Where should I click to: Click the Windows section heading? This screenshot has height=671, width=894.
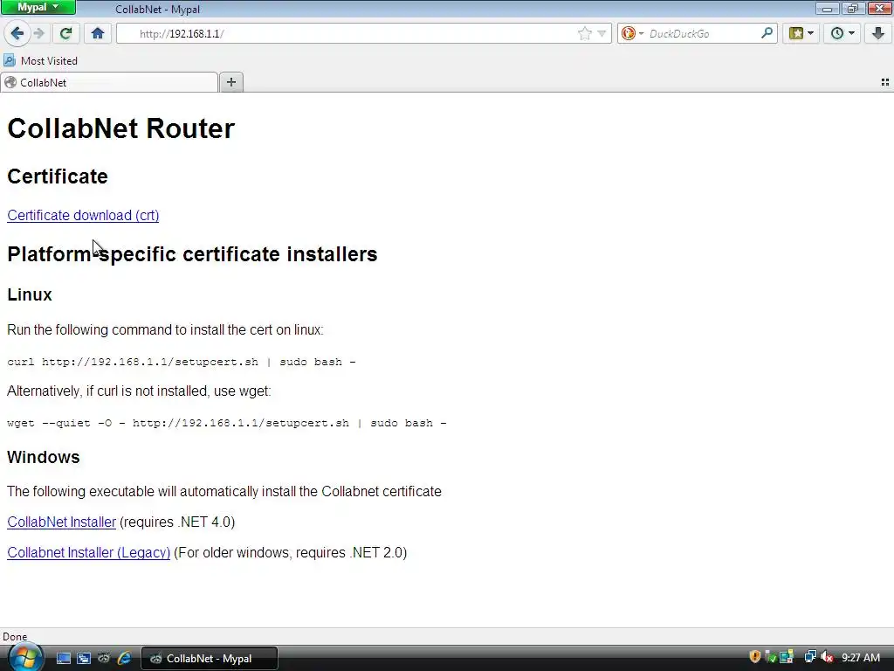pyautogui.click(x=44, y=457)
